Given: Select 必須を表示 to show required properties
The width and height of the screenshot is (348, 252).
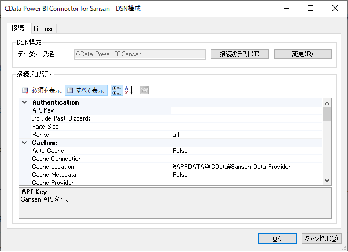Looking at the screenshot, I should (42, 91).
